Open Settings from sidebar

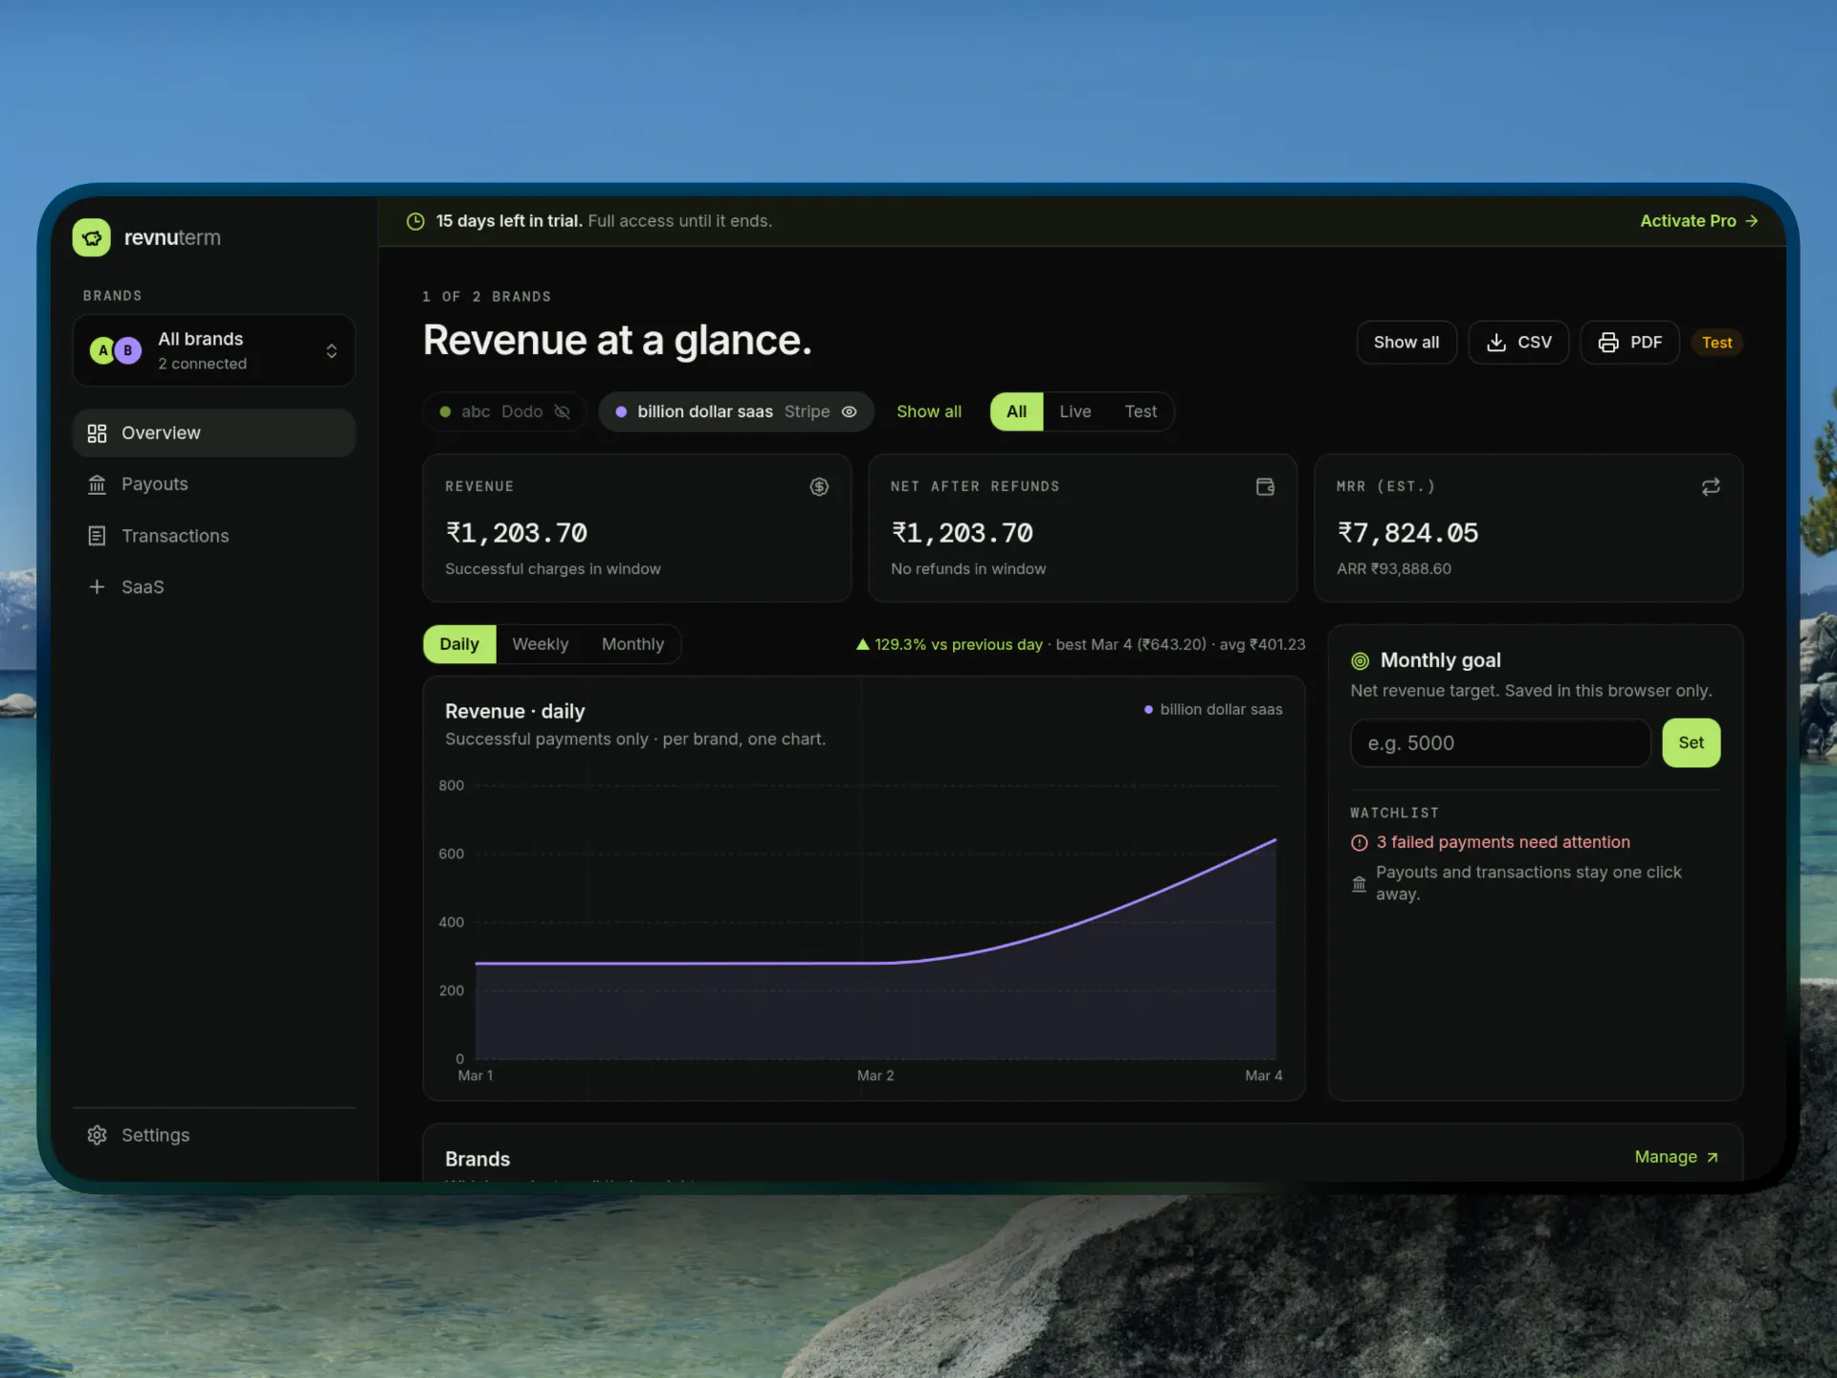tap(213, 1135)
